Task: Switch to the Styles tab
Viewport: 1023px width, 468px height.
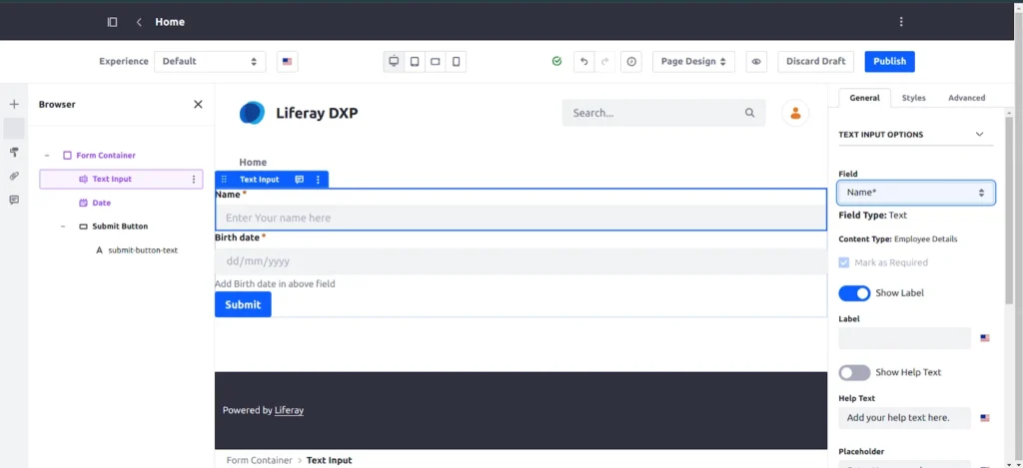Action: pyautogui.click(x=913, y=98)
